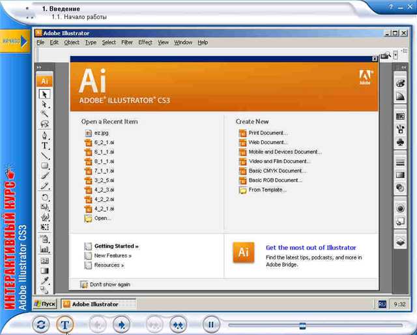
Task: Open the Appearance panel
Action: click(x=400, y=208)
